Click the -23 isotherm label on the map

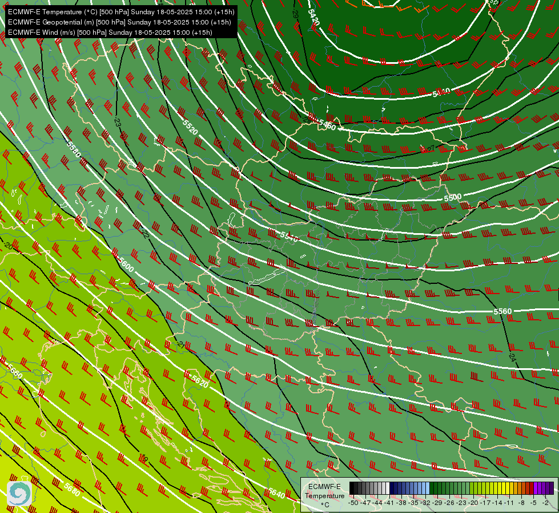(x=117, y=123)
